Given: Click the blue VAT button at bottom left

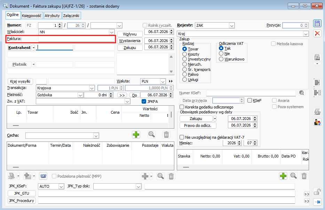Looking at the screenshot, I should pos(43,176).
